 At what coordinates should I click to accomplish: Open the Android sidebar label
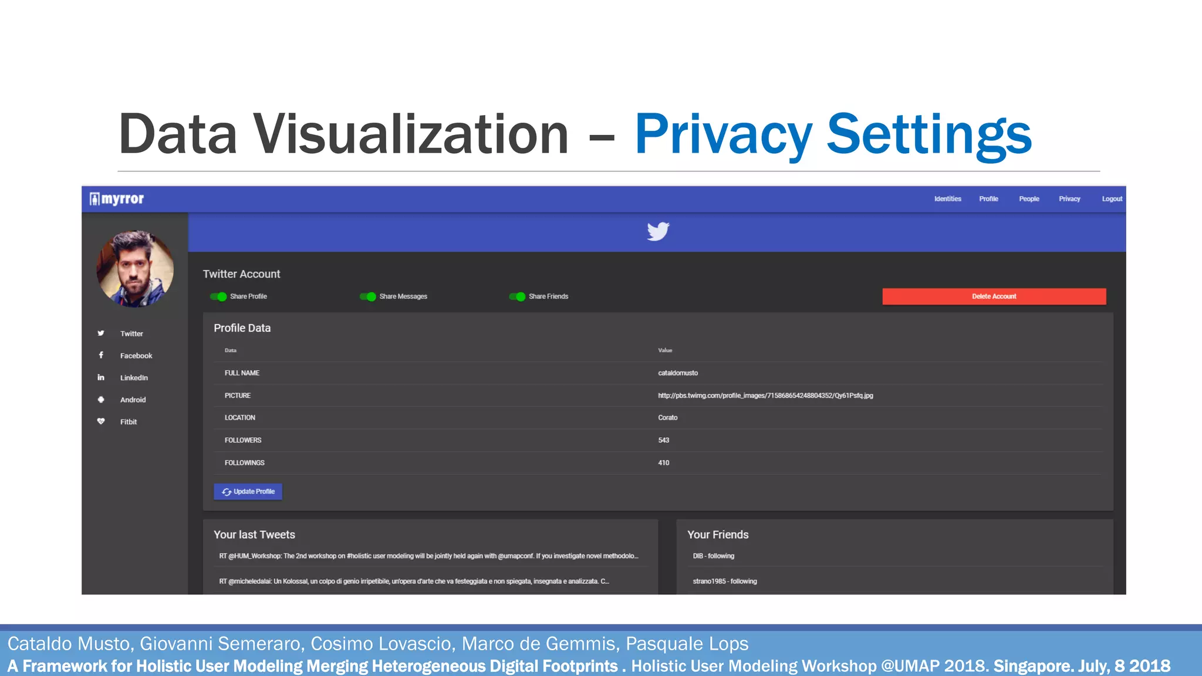pyautogui.click(x=133, y=400)
